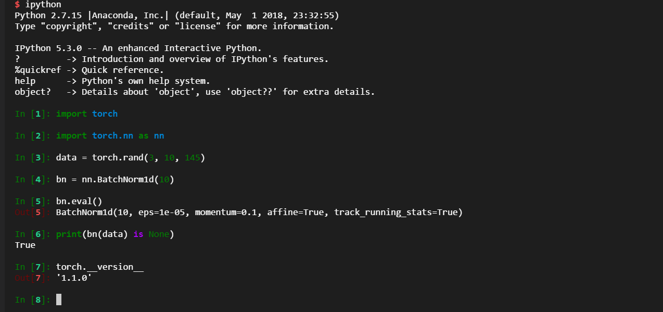Screen dimensions: 663x312
Task: Click 'torch.__version__' in line In [7]
Action: pyautogui.click(x=99, y=267)
